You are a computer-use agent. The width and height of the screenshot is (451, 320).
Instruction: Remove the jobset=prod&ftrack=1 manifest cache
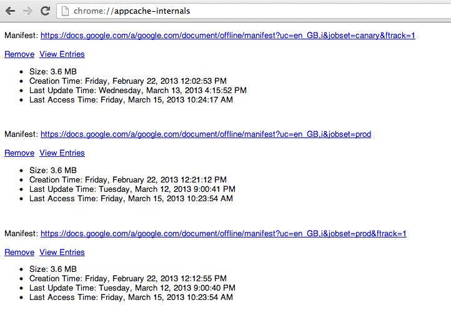(x=19, y=252)
